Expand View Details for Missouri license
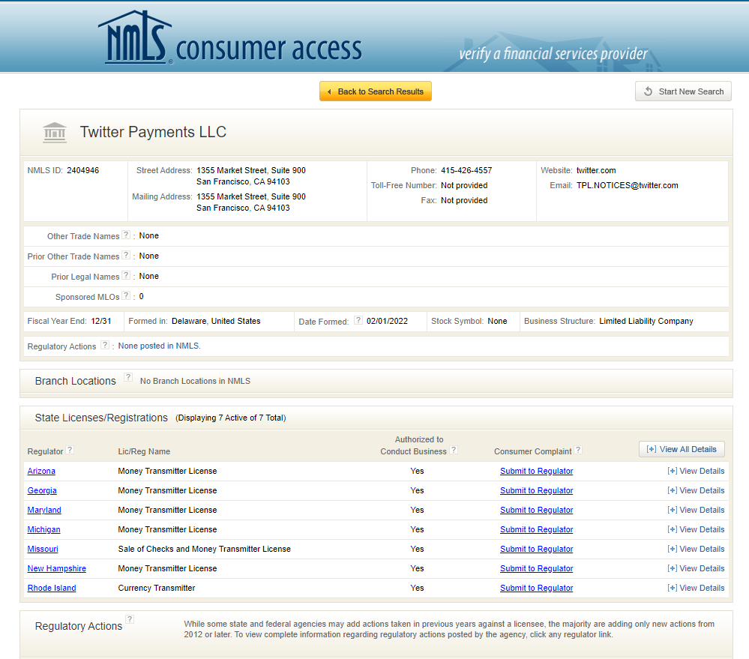Screen dimensions: 749x659 (696, 549)
